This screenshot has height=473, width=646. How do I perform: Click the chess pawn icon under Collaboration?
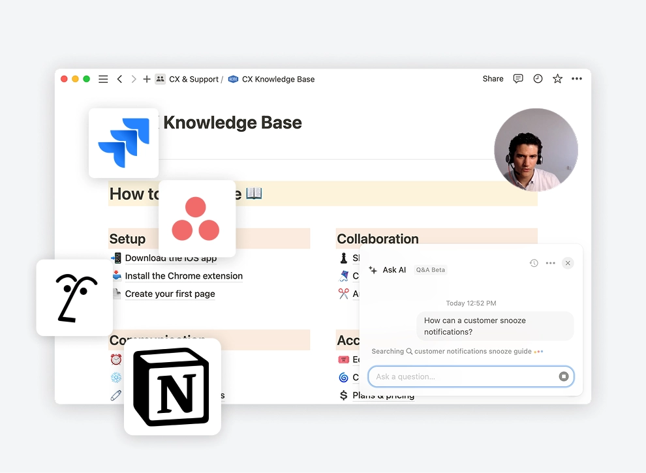[344, 258]
